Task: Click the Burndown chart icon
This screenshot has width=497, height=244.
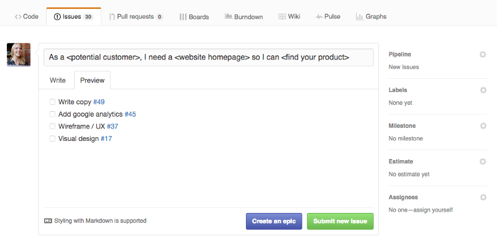Action: (x=229, y=16)
